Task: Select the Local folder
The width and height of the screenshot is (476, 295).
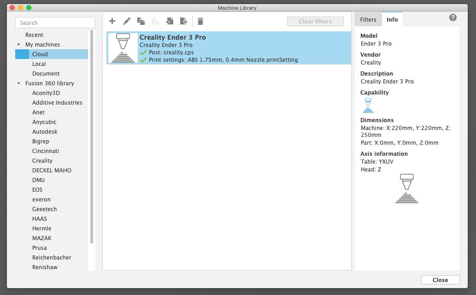Action: (39, 64)
